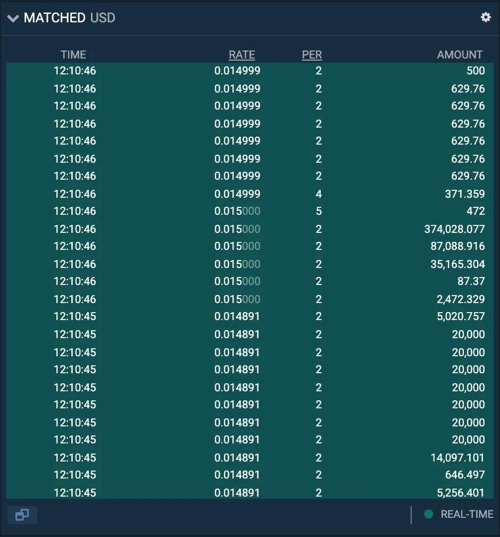The height and width of the screenshot is (537, 500).
Task: Select the row with amount 2,472.329
Action: [250, 299]
